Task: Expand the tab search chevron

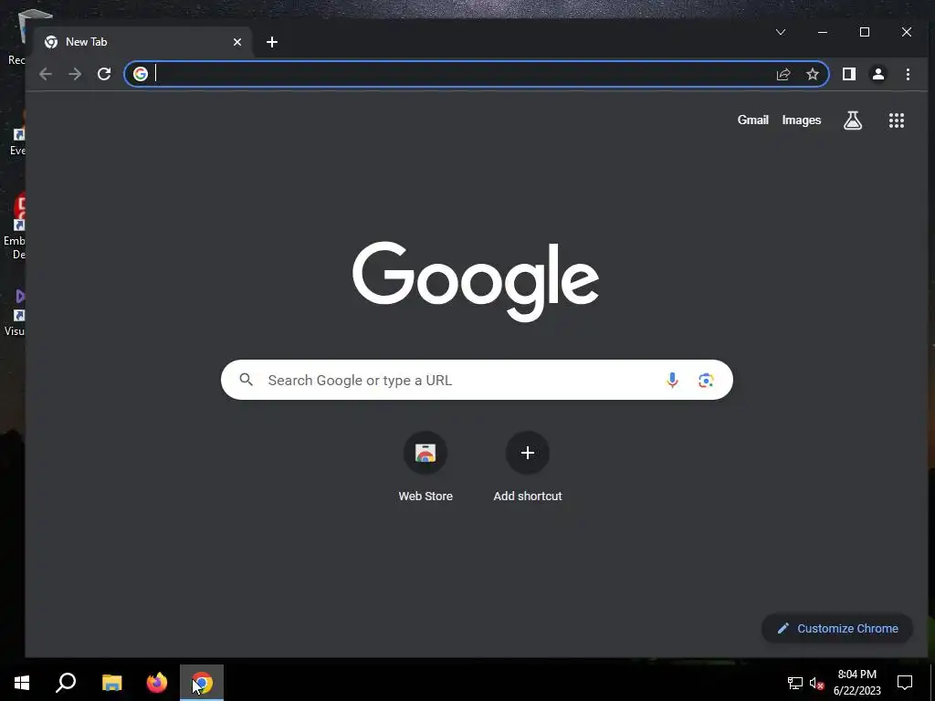Action: coord(781,32)
